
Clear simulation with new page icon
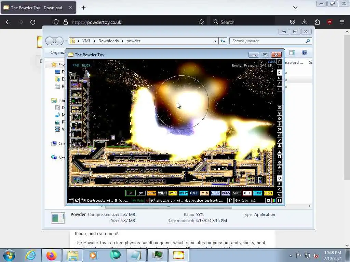pyautogui.click(x=231, y=201)
